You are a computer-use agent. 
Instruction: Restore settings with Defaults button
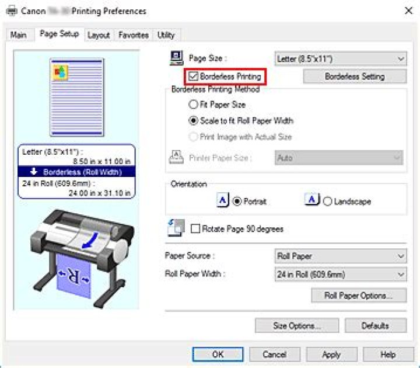point(376,325)
